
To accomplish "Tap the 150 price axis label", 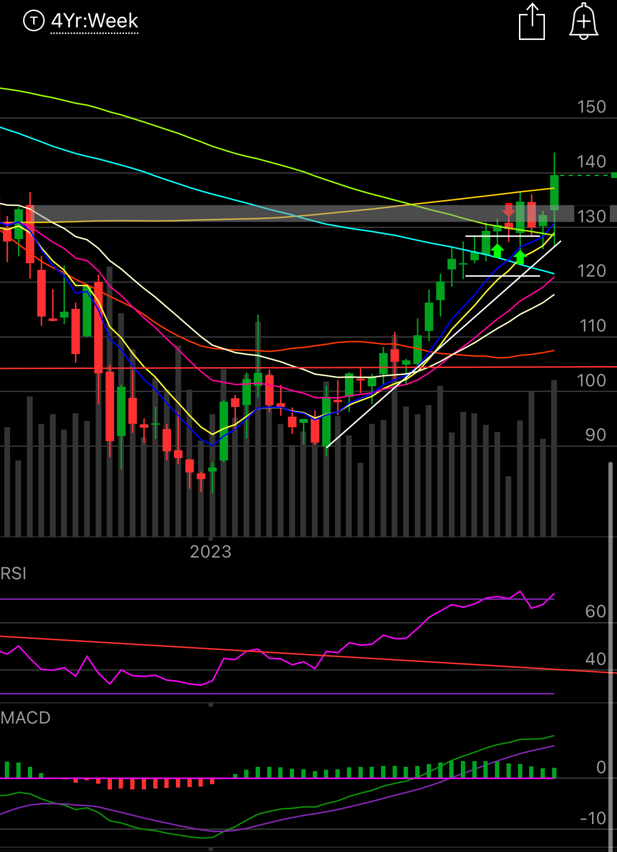I will click(592, 107).
